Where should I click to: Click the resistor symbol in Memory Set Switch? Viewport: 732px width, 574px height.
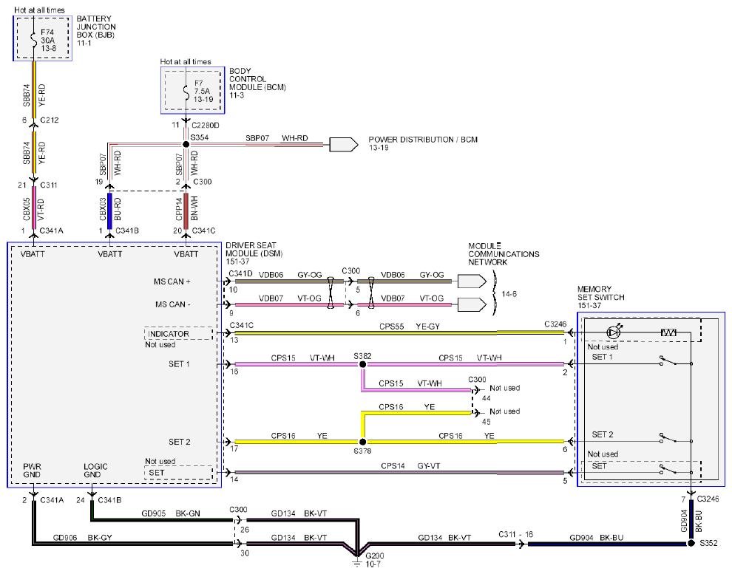click(x=668, y=332)
